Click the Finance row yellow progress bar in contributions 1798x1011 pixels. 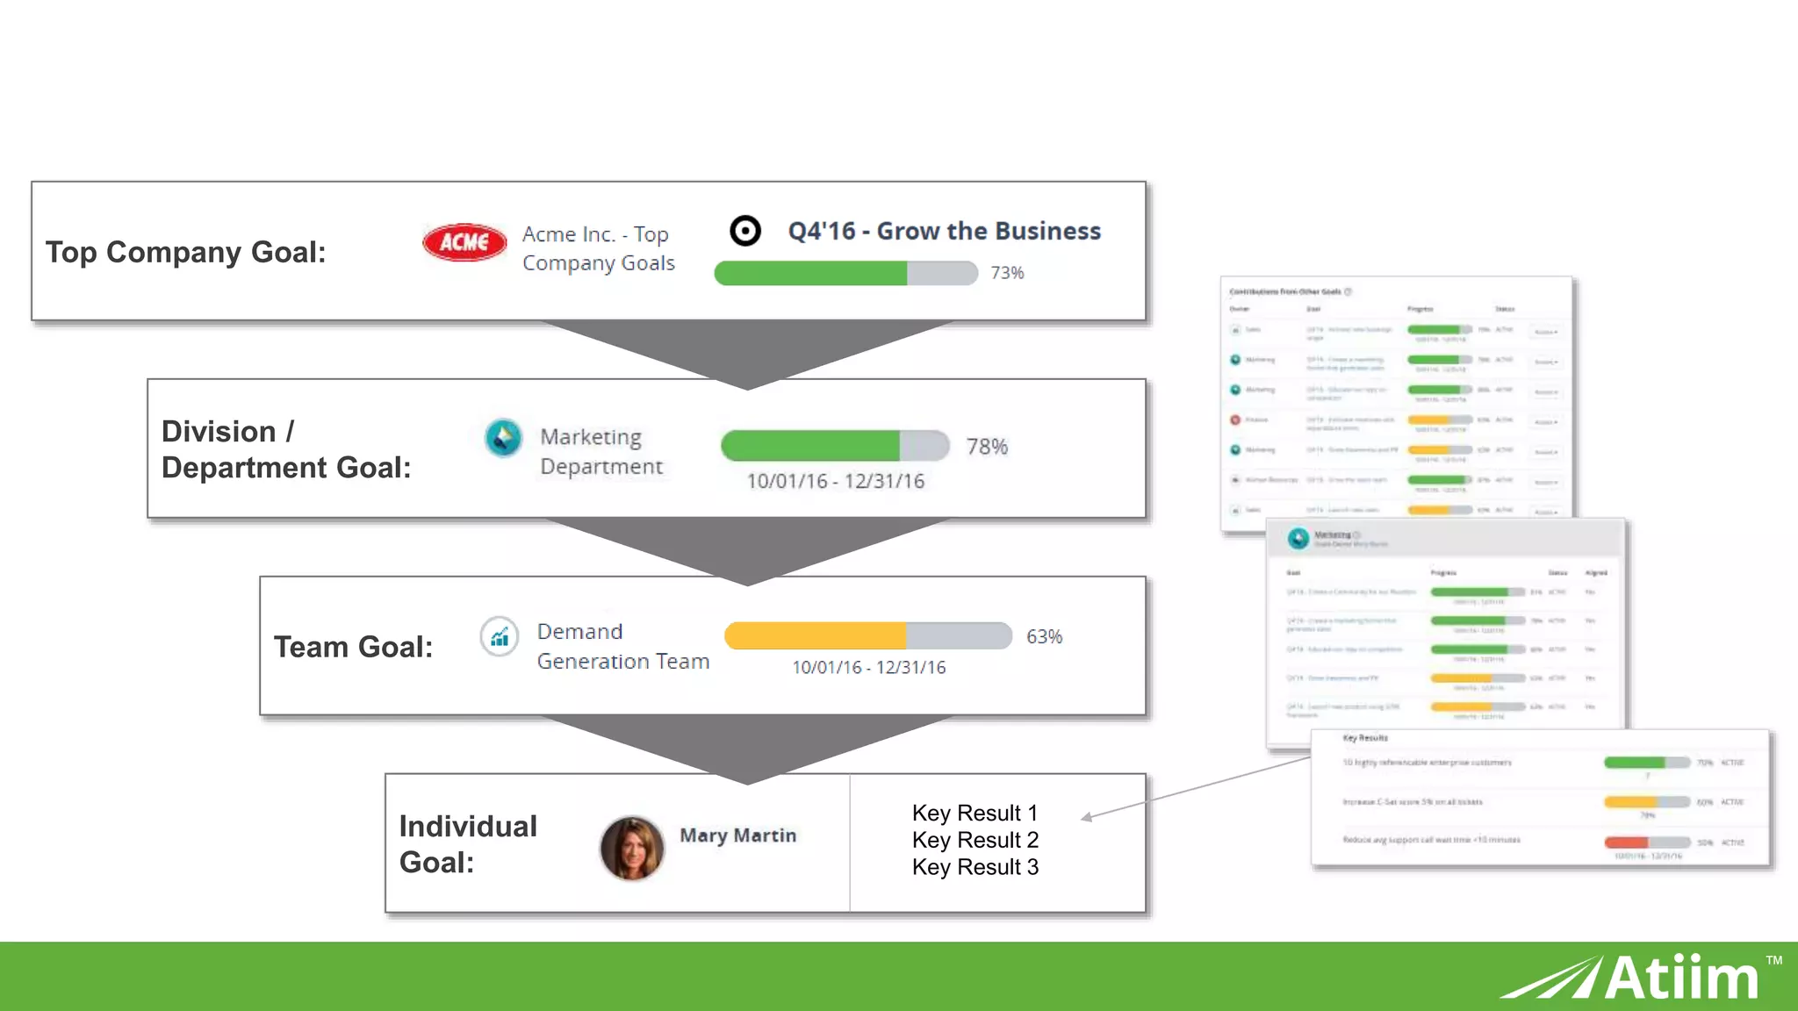pos(1440,419)
